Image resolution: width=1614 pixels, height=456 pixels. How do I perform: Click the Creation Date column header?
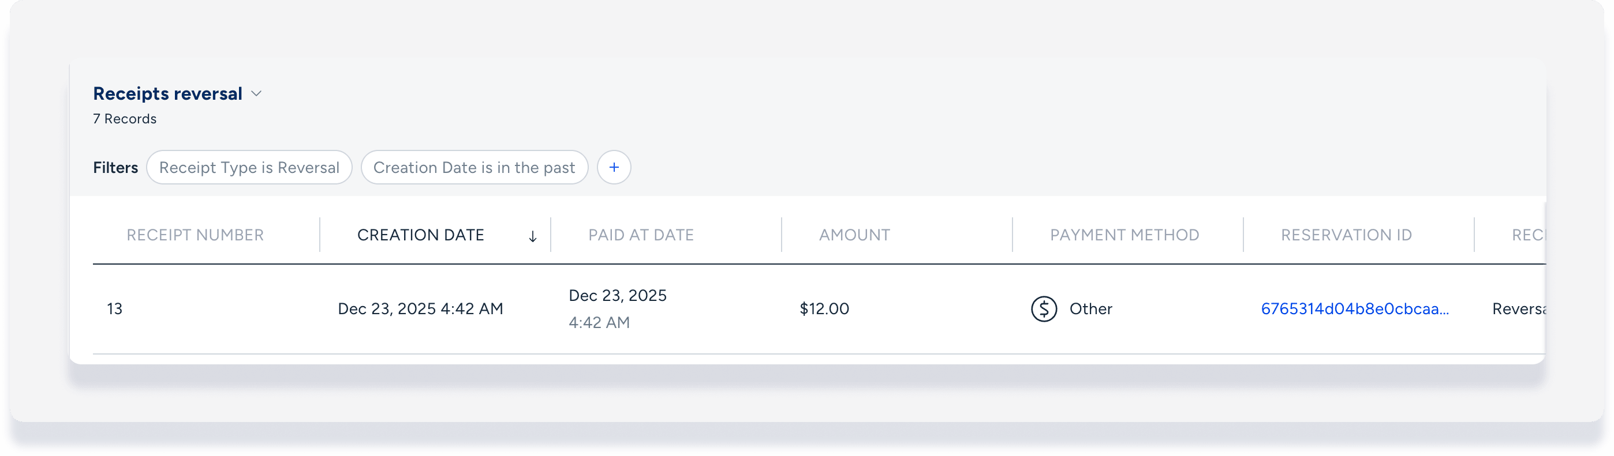[x=420, y=235]
